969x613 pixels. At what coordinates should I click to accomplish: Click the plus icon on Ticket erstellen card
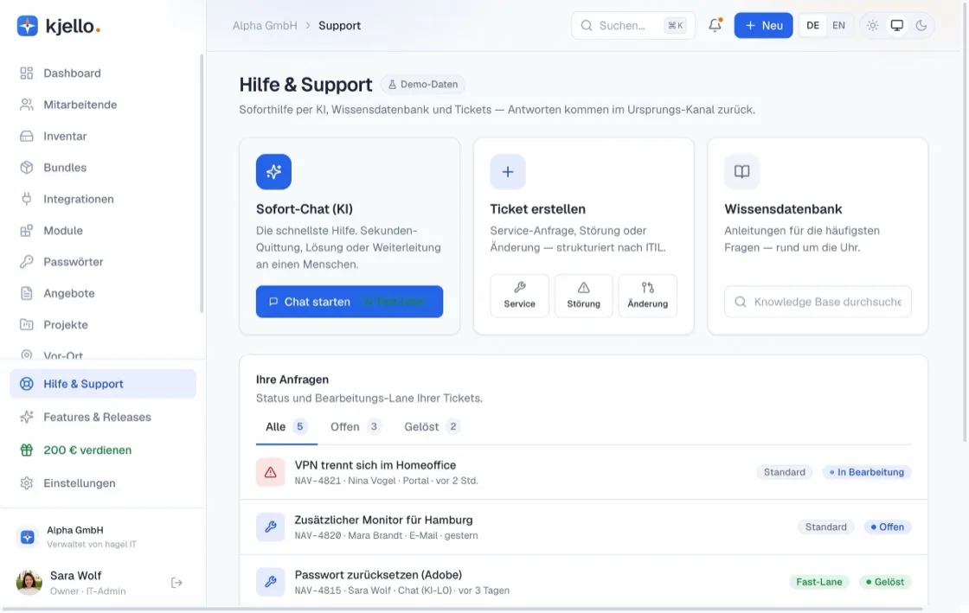pyautogui.click(x=508, y=171)
